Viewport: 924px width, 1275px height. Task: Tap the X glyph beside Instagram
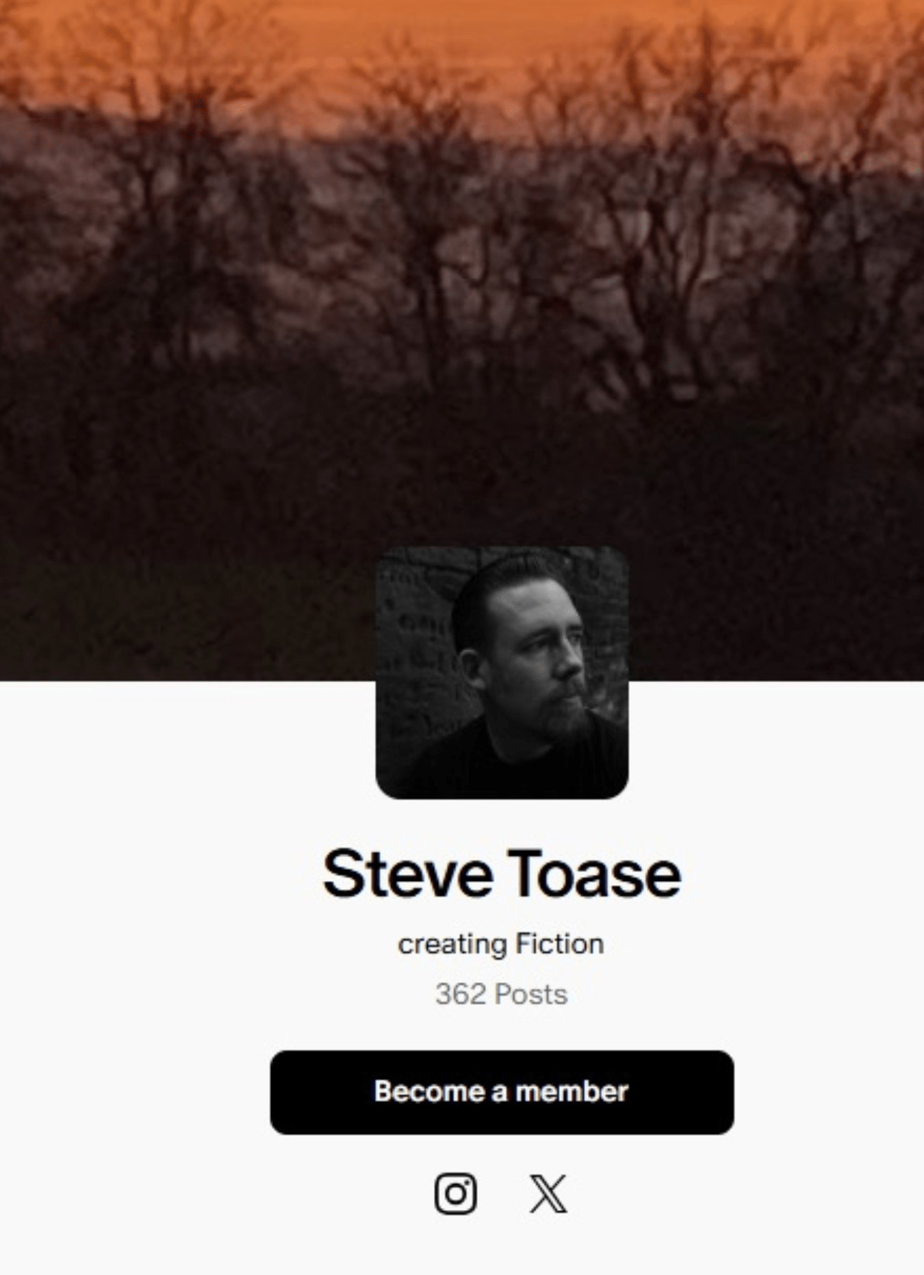(548, 1194)
